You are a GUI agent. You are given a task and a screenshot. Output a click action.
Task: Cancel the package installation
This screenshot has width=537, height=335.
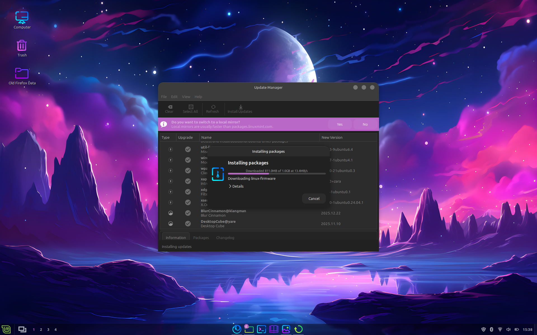[x=314, y=198]
